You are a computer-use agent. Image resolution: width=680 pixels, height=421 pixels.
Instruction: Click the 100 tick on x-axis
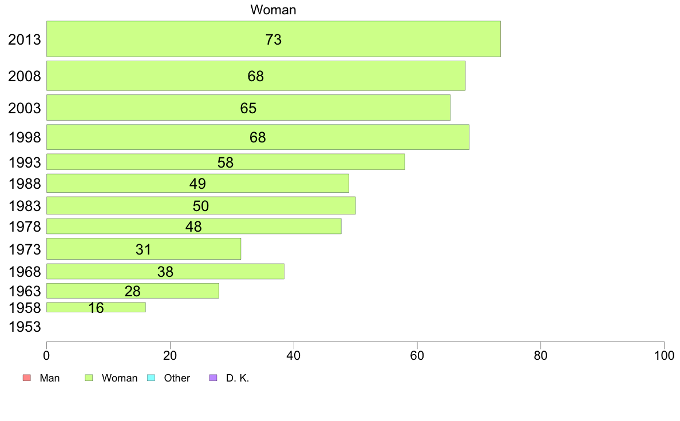point(664,356)
